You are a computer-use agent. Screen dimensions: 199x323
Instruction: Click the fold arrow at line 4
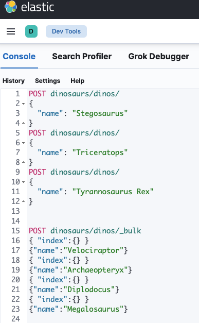(x=24, y=123)
